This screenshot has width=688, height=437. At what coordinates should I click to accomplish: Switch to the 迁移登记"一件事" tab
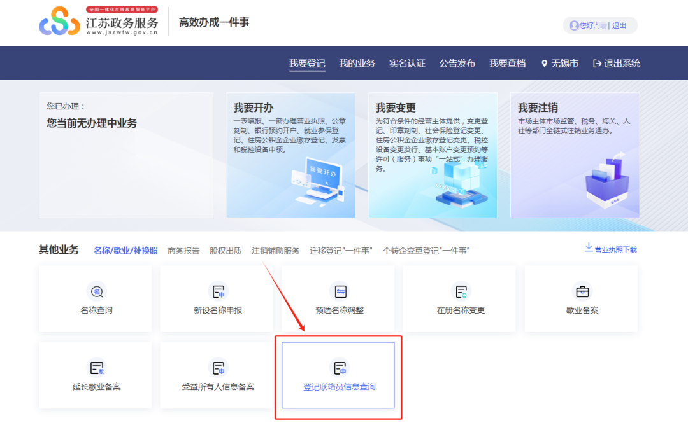click(x=341, y=251)
